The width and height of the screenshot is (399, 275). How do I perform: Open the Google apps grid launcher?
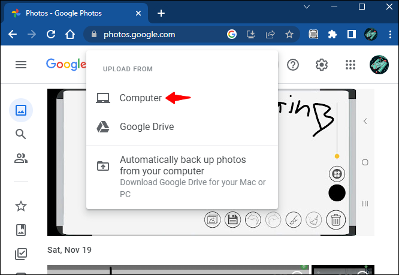350,65
